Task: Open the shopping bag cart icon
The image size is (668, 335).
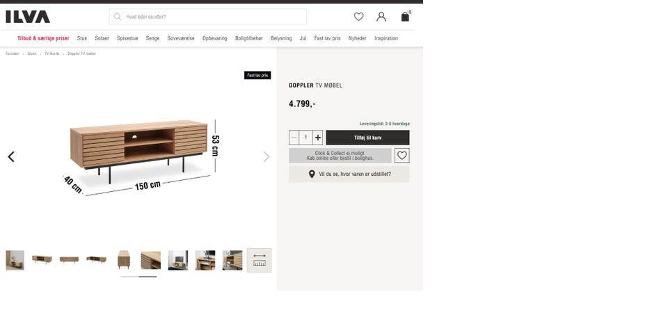Action: click(405, 17)
